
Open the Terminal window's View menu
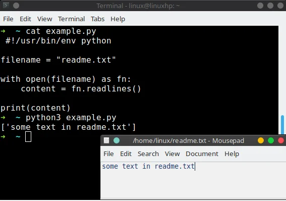45,19
